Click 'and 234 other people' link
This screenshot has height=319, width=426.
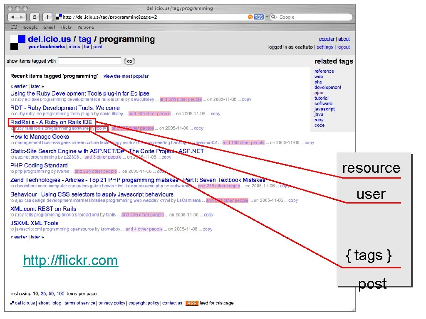[x=96, y=172]
